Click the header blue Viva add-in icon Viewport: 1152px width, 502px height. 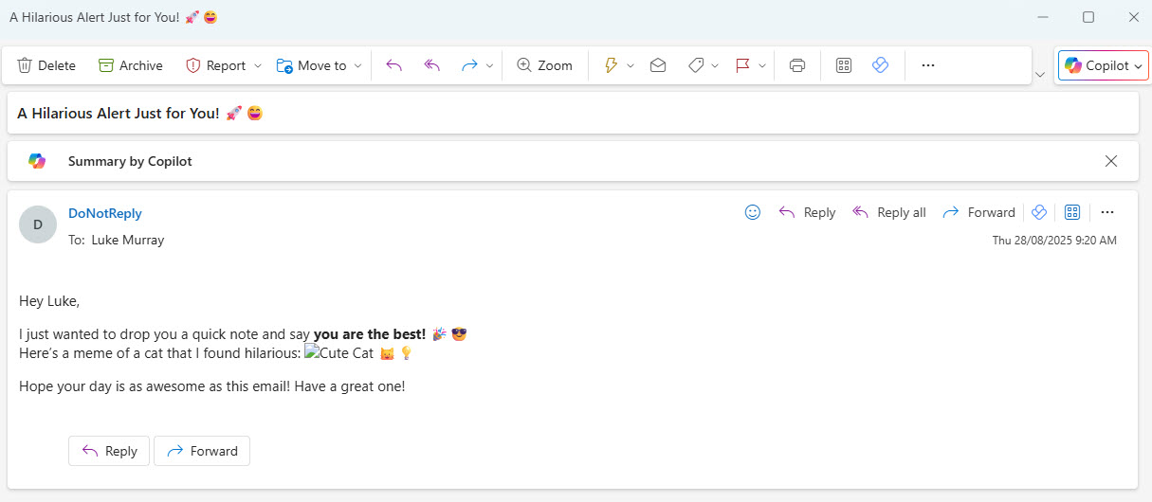[1038, 212]
